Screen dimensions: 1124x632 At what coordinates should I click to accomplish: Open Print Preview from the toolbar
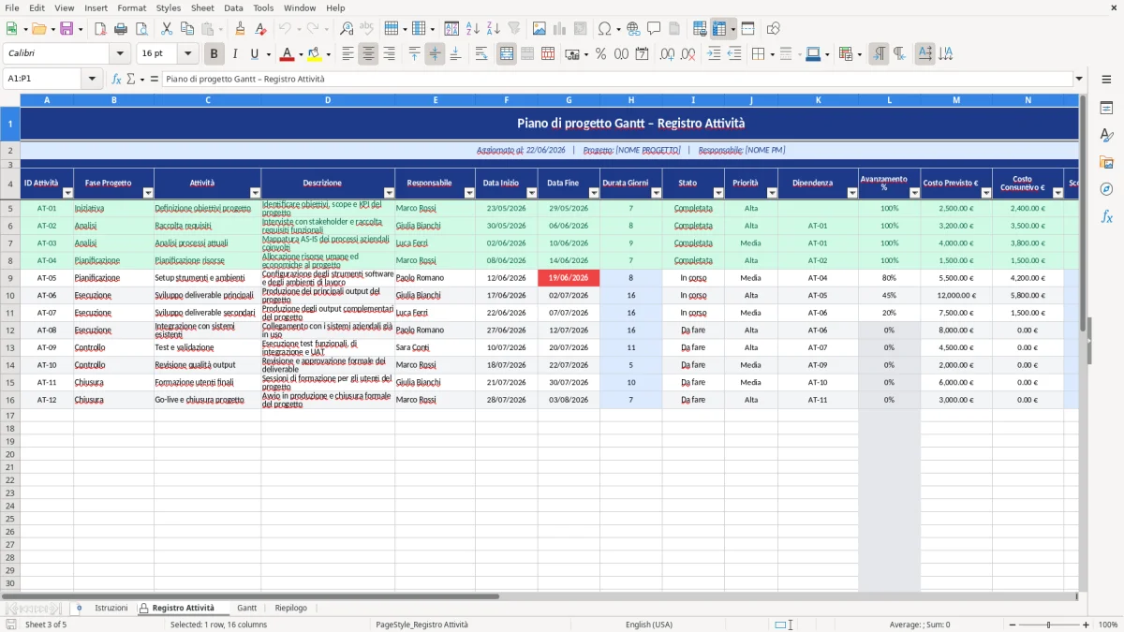point(141,29)
